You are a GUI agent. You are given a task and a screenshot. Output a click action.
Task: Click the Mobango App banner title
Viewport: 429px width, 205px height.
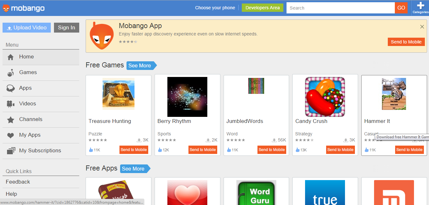coord(140,26)
